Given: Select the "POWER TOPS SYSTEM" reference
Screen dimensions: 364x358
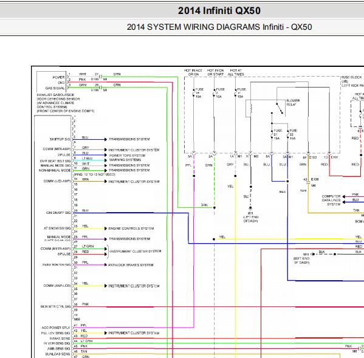Looking at the screenshot, I should click(127, 156).
